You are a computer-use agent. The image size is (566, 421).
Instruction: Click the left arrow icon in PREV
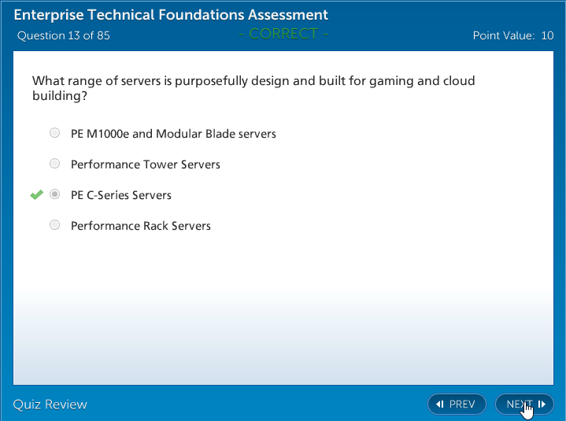tap(440, 404)
